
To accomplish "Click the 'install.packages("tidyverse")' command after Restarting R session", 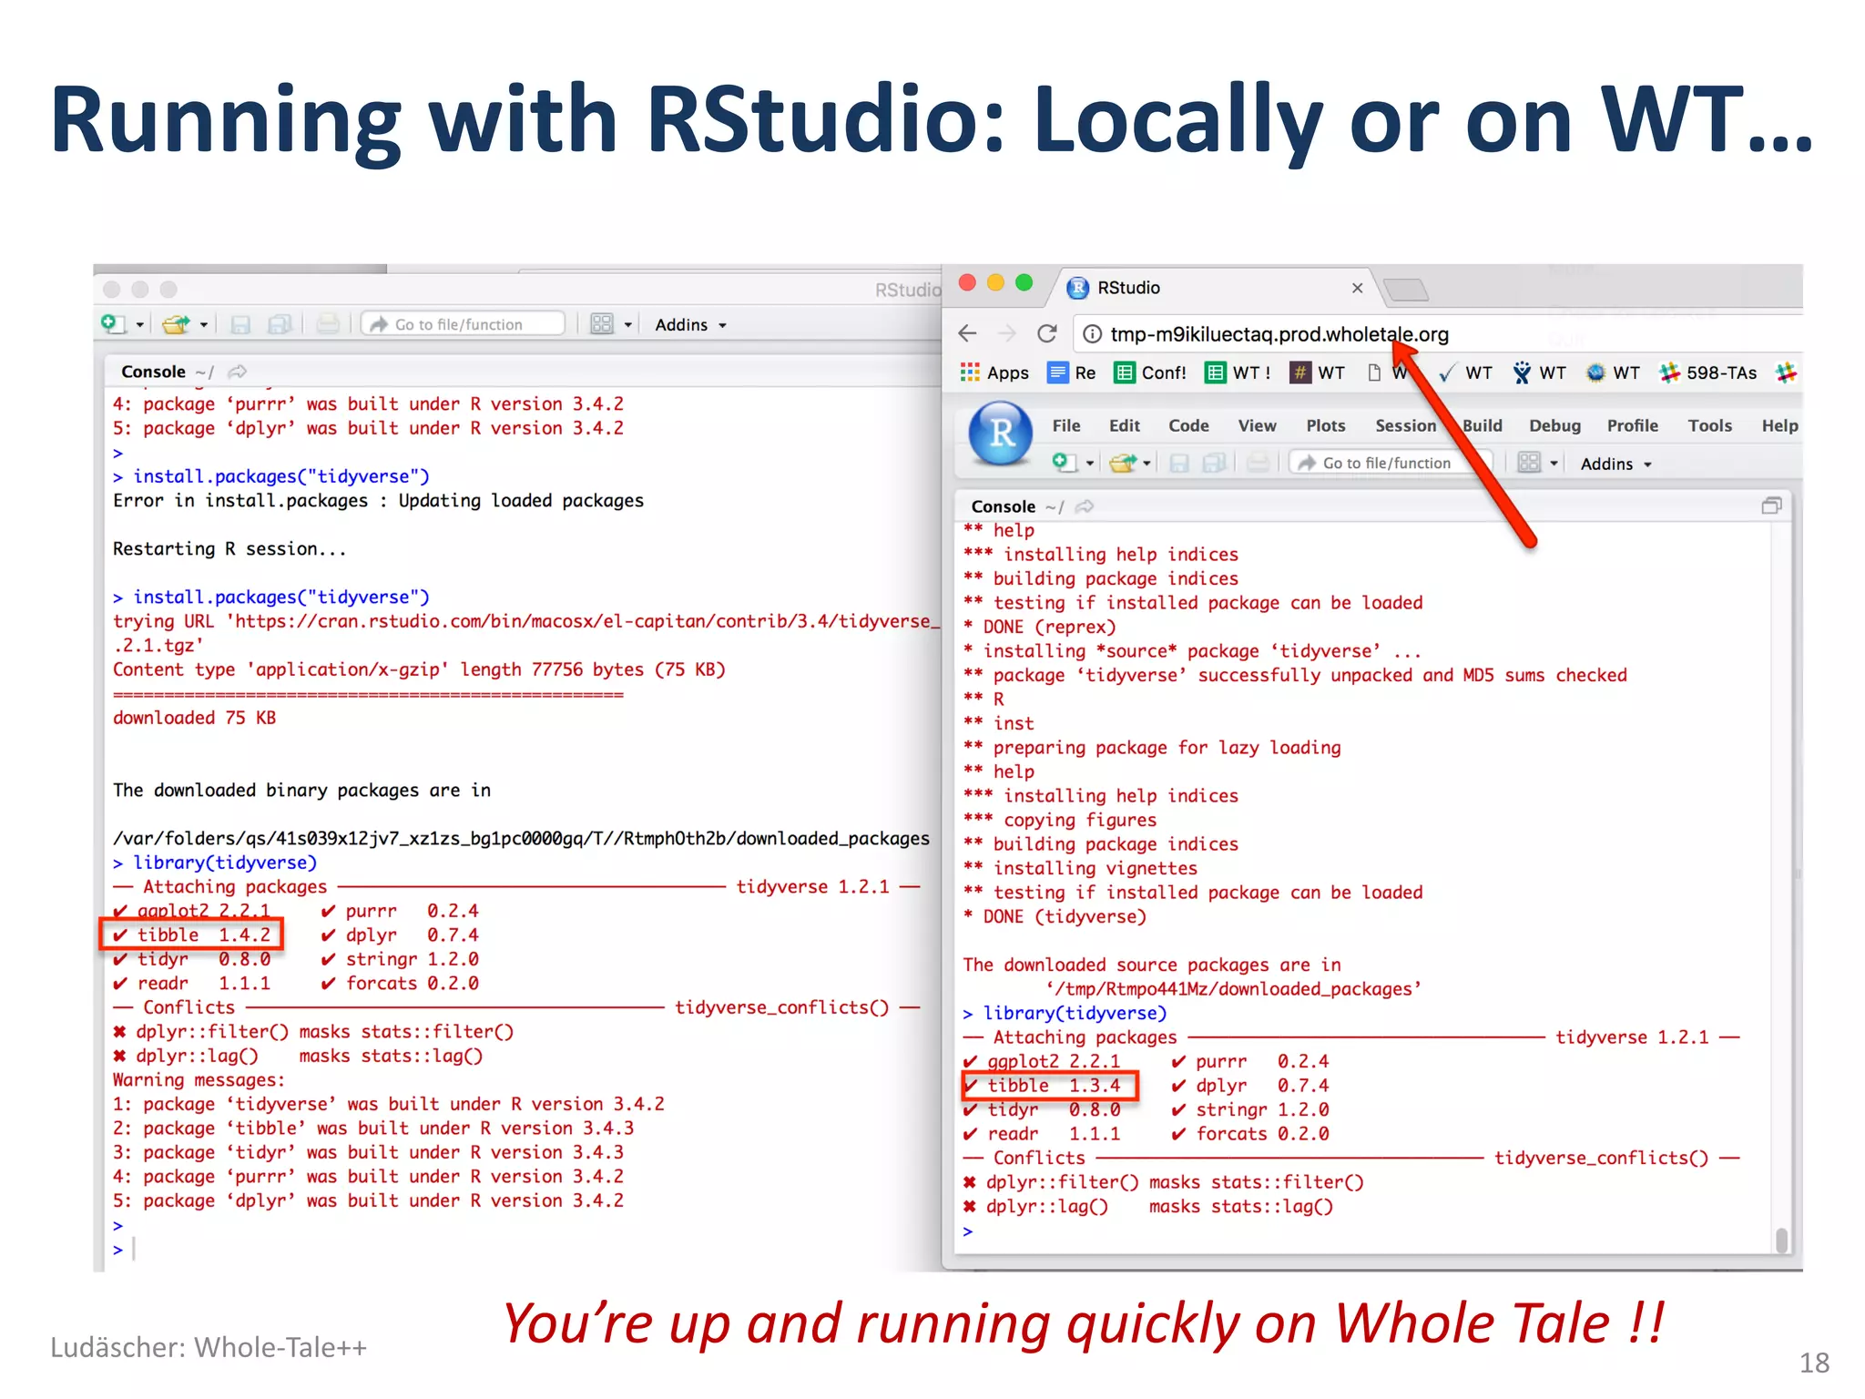I will [x=281, y=597].
